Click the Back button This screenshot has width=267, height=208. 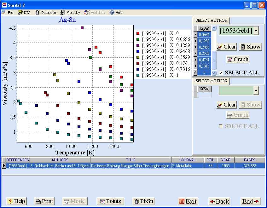[219, 201]
